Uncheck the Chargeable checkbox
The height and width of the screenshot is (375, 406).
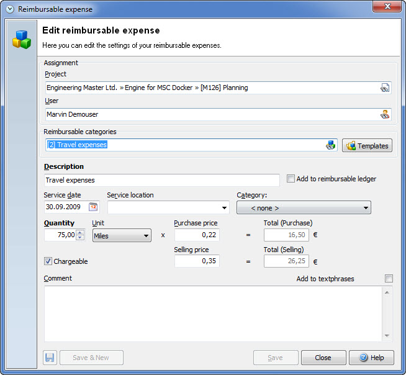click(x=48, y=261)
